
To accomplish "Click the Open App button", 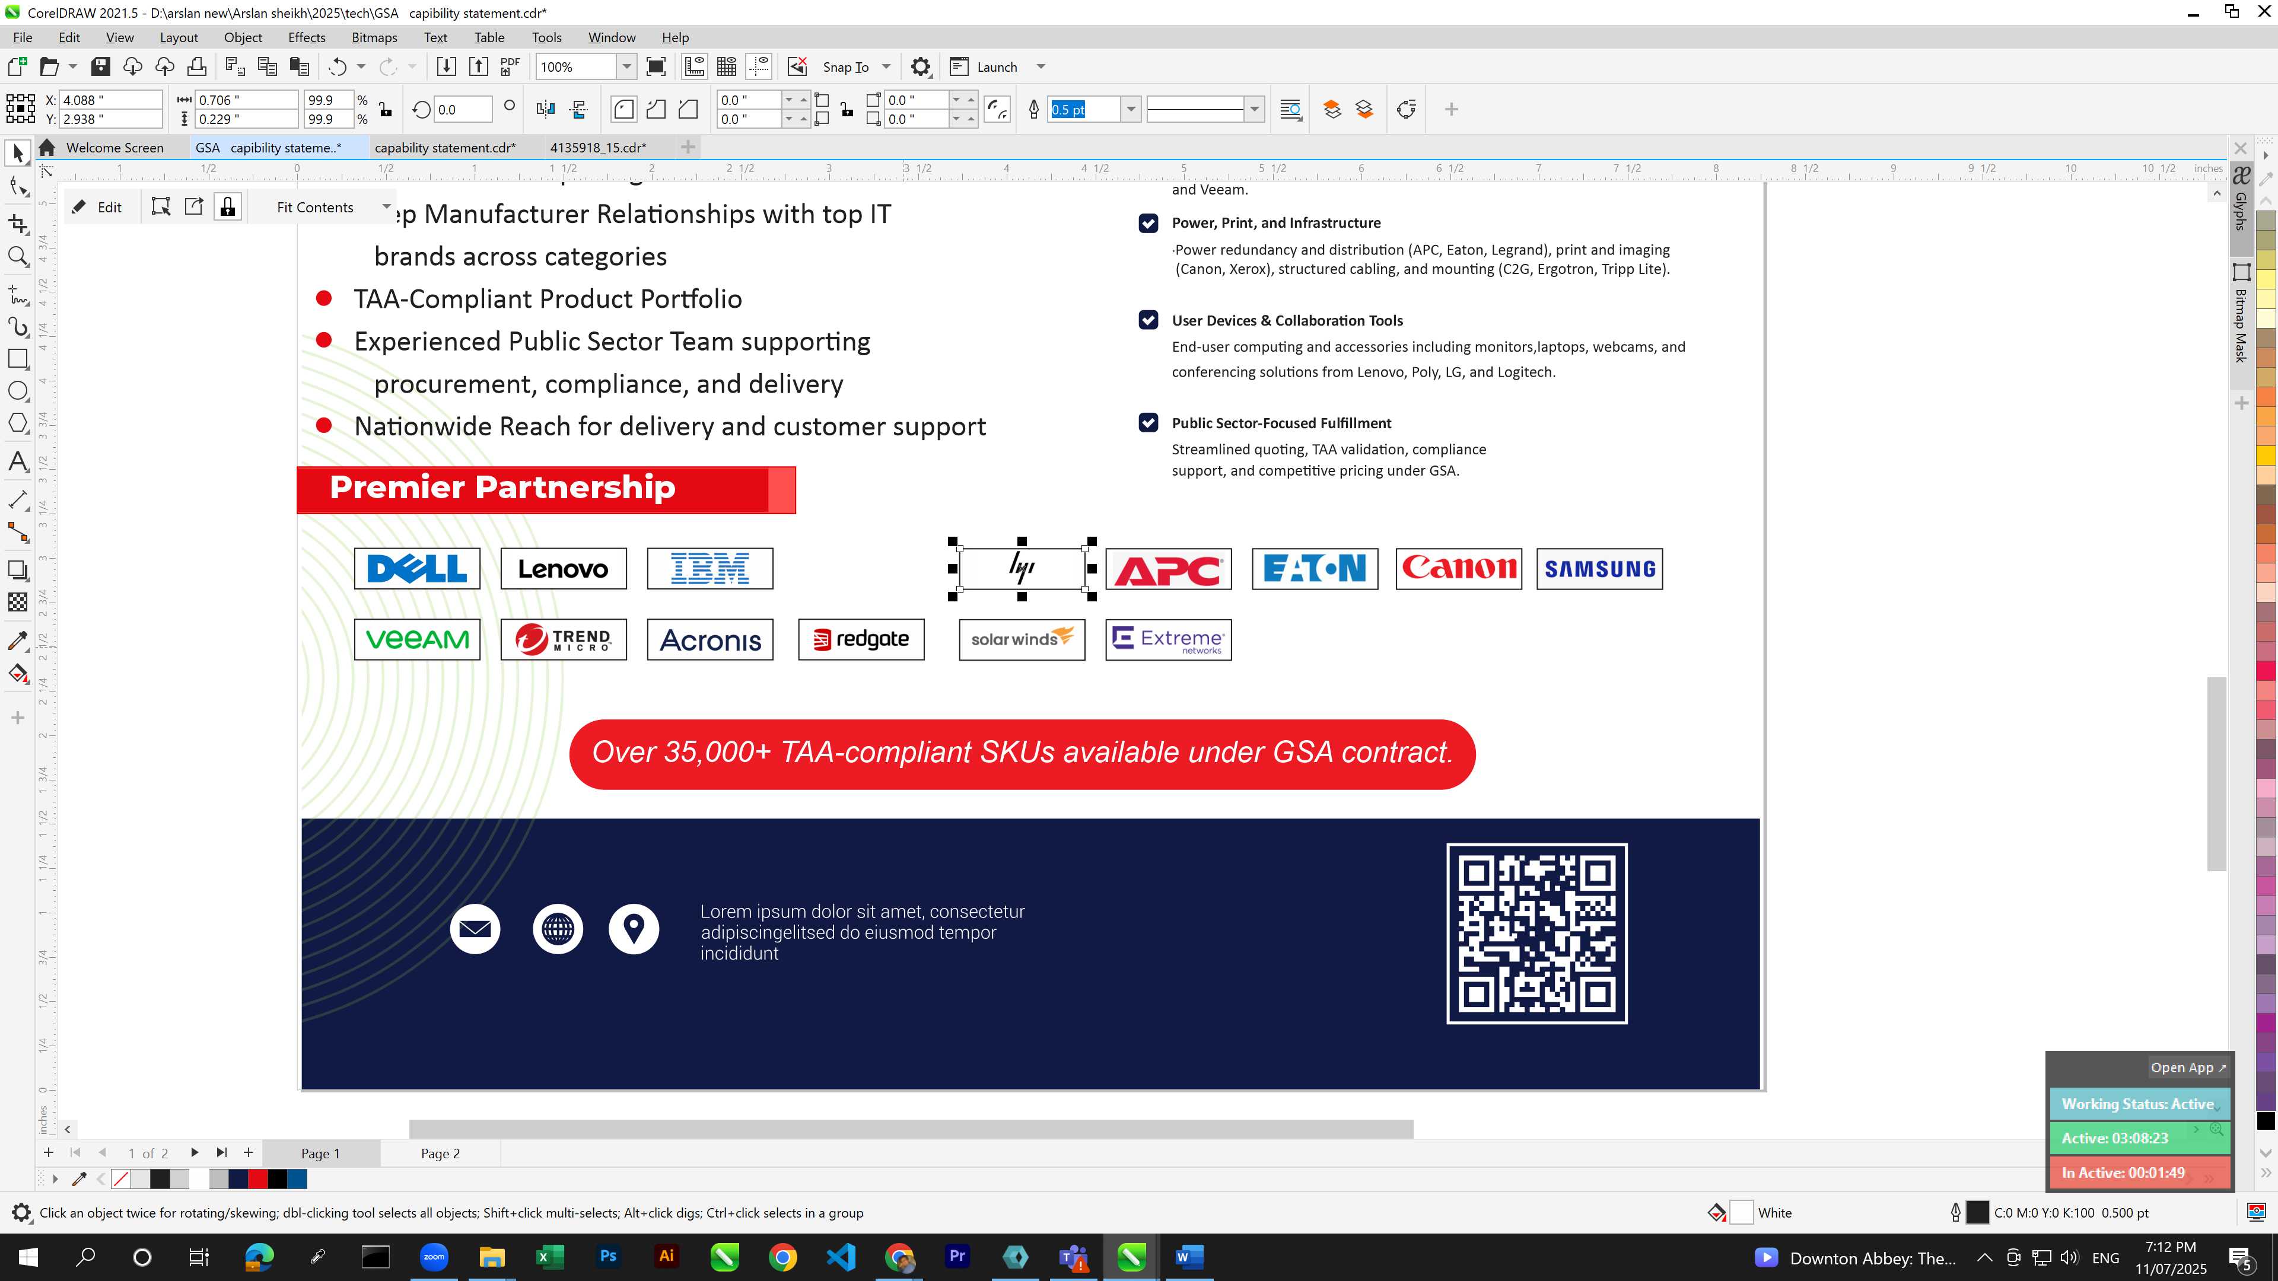I will tap(2188, 1067).
